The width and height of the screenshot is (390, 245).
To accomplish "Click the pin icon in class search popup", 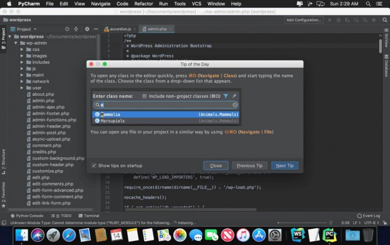I will [x=234, y=96].
